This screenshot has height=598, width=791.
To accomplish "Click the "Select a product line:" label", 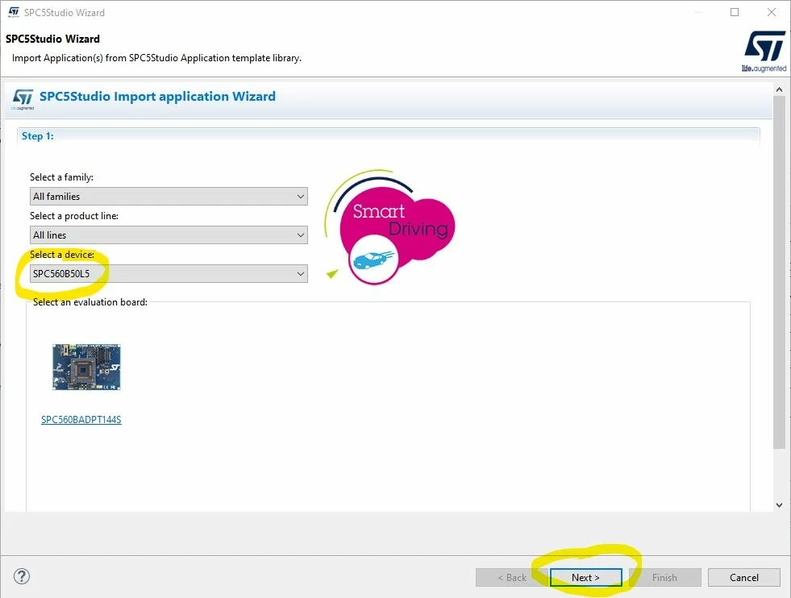I will pos(74,216).
